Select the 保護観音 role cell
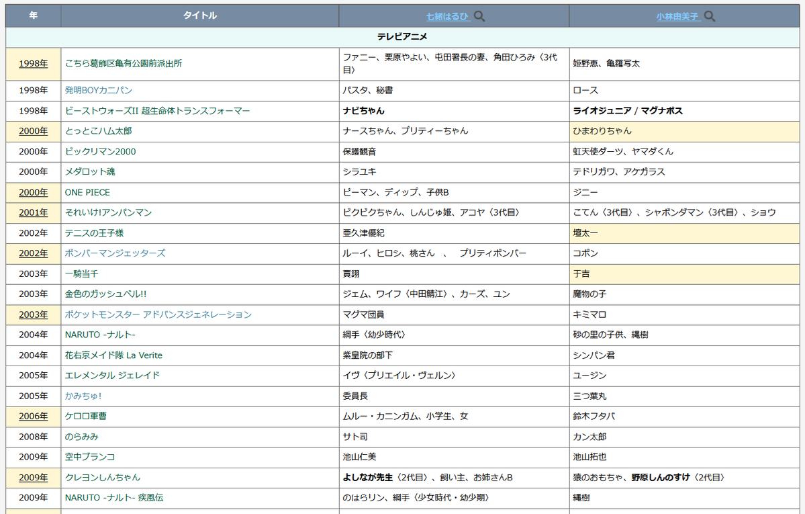This screenshot has height=514, width=805. click(454, 152)
